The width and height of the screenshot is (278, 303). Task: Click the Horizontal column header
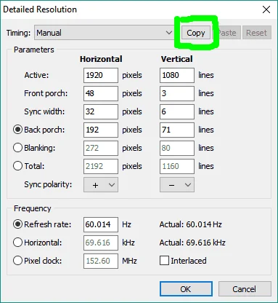(x=101, y=59)
